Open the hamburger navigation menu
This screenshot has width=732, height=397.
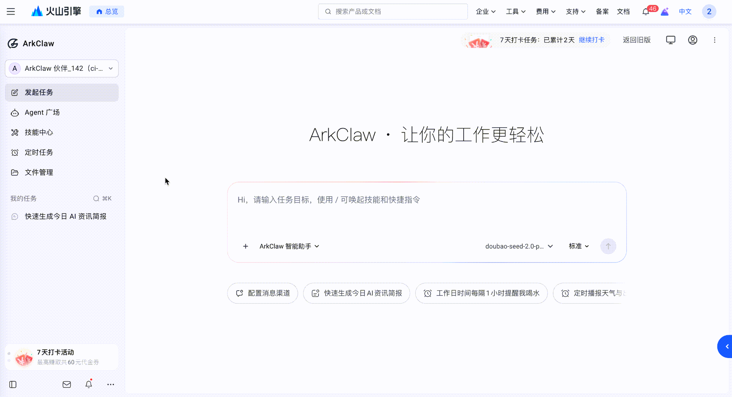tap(11, 12)
